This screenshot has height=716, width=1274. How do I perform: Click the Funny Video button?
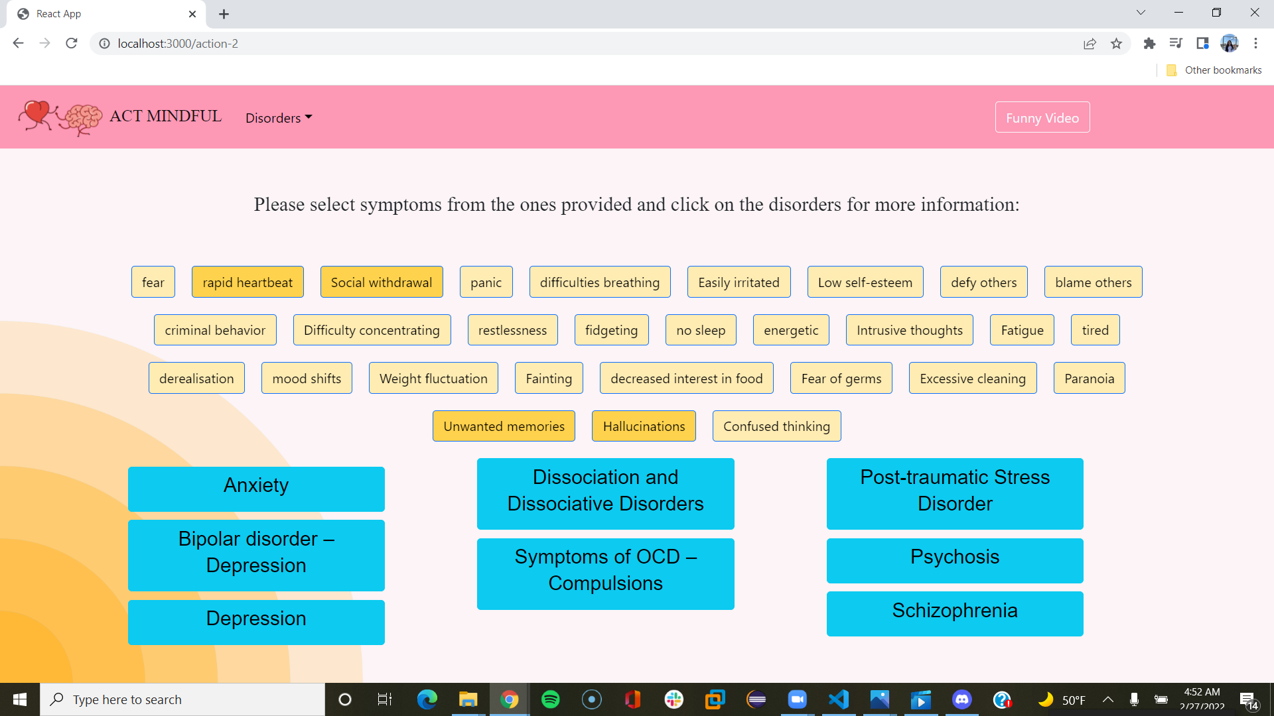click(x=1042, y=117)
